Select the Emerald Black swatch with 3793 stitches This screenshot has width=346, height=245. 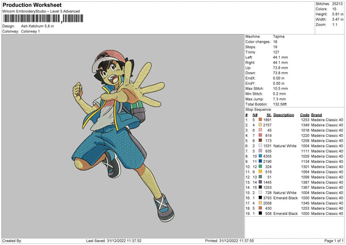260,198
